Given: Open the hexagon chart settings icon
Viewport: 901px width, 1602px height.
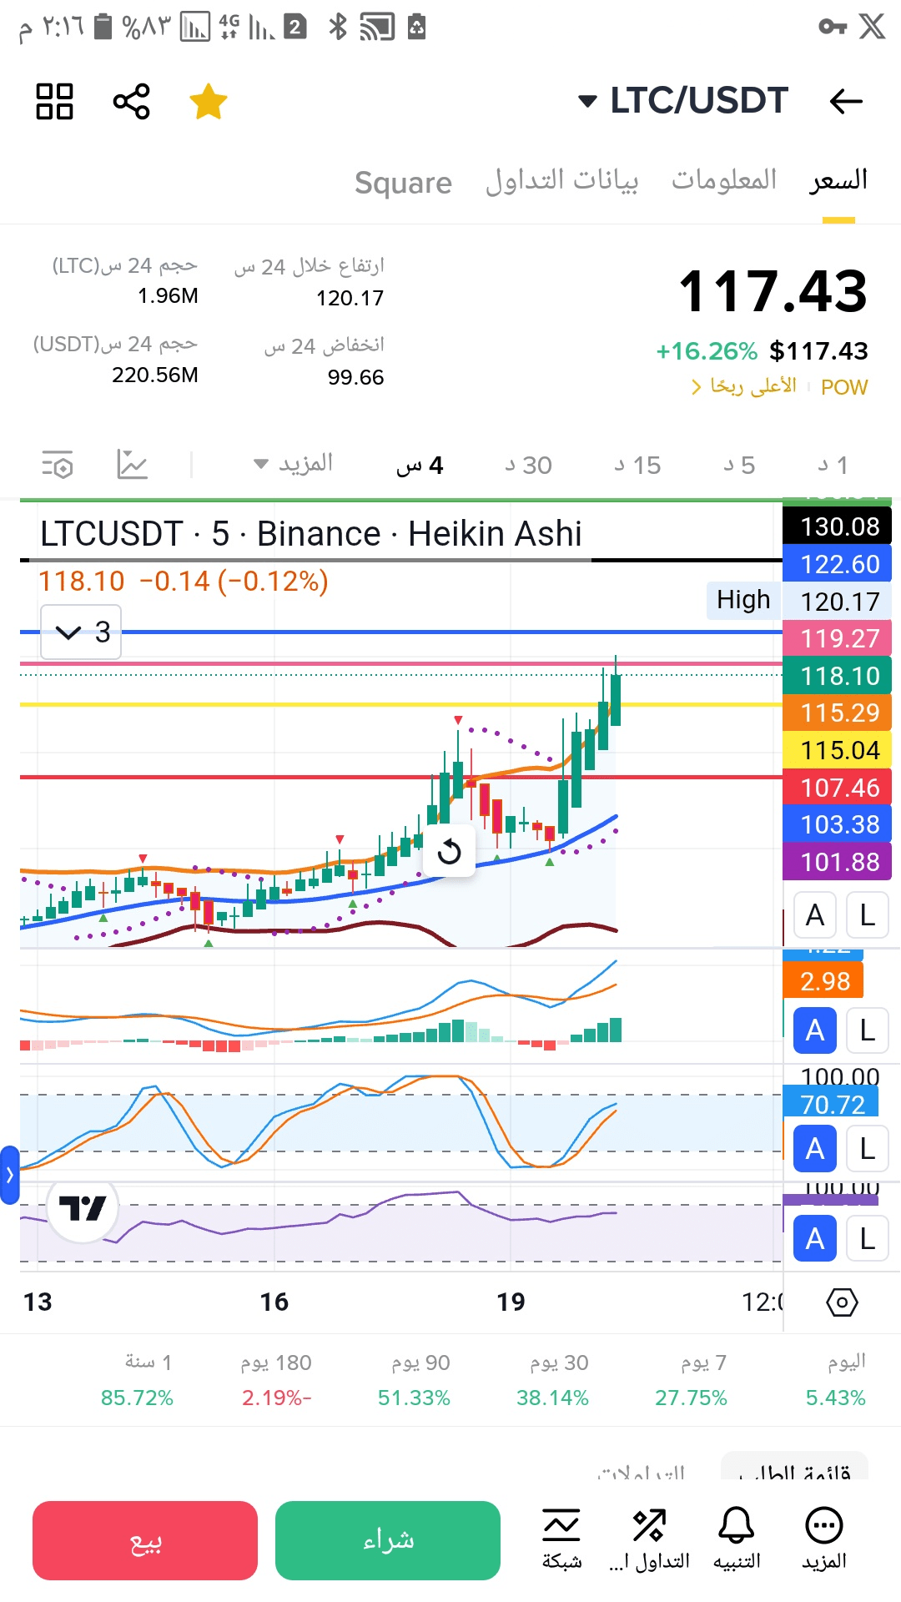Looking at the screenshot, I should tap(842, 1302).
